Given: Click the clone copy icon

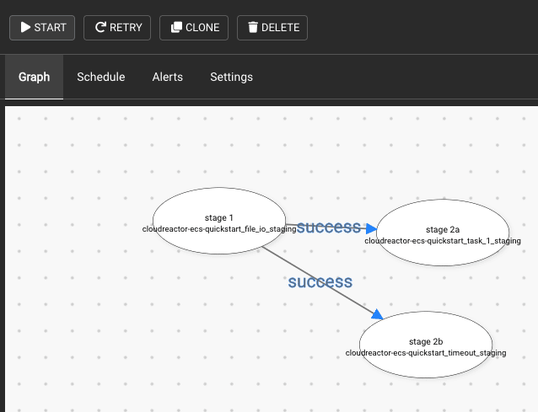Looking at the screenshot, I should point(176,27).
